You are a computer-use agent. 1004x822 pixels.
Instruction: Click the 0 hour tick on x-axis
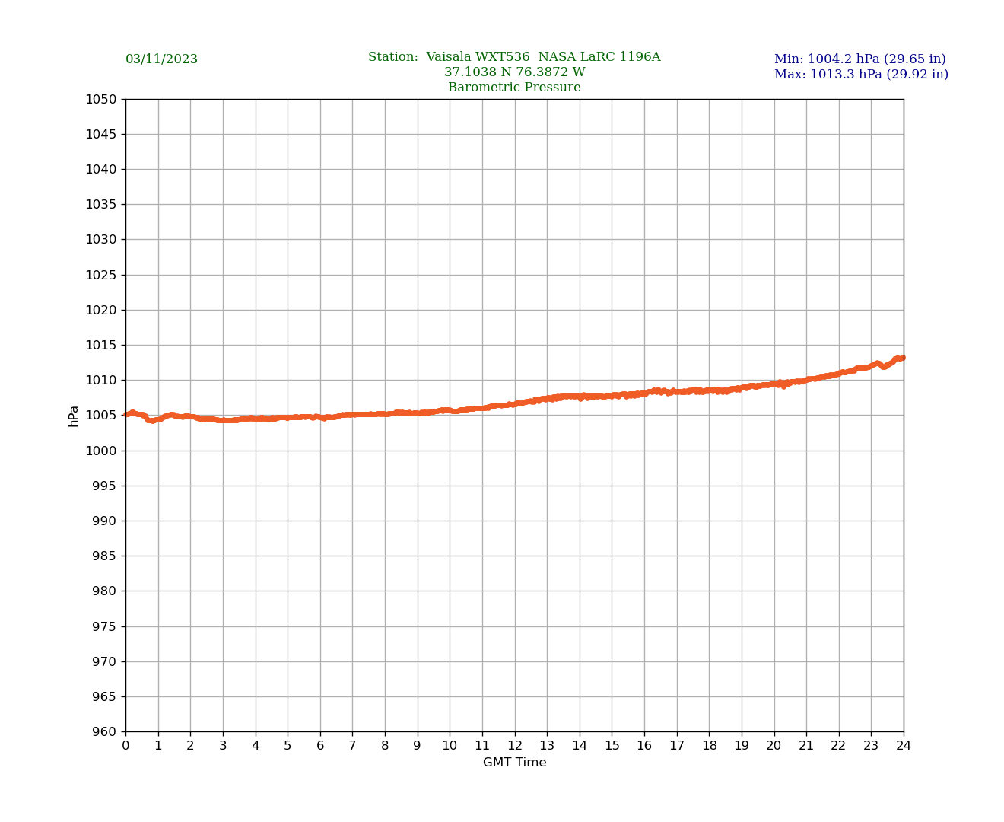(125, 746)
